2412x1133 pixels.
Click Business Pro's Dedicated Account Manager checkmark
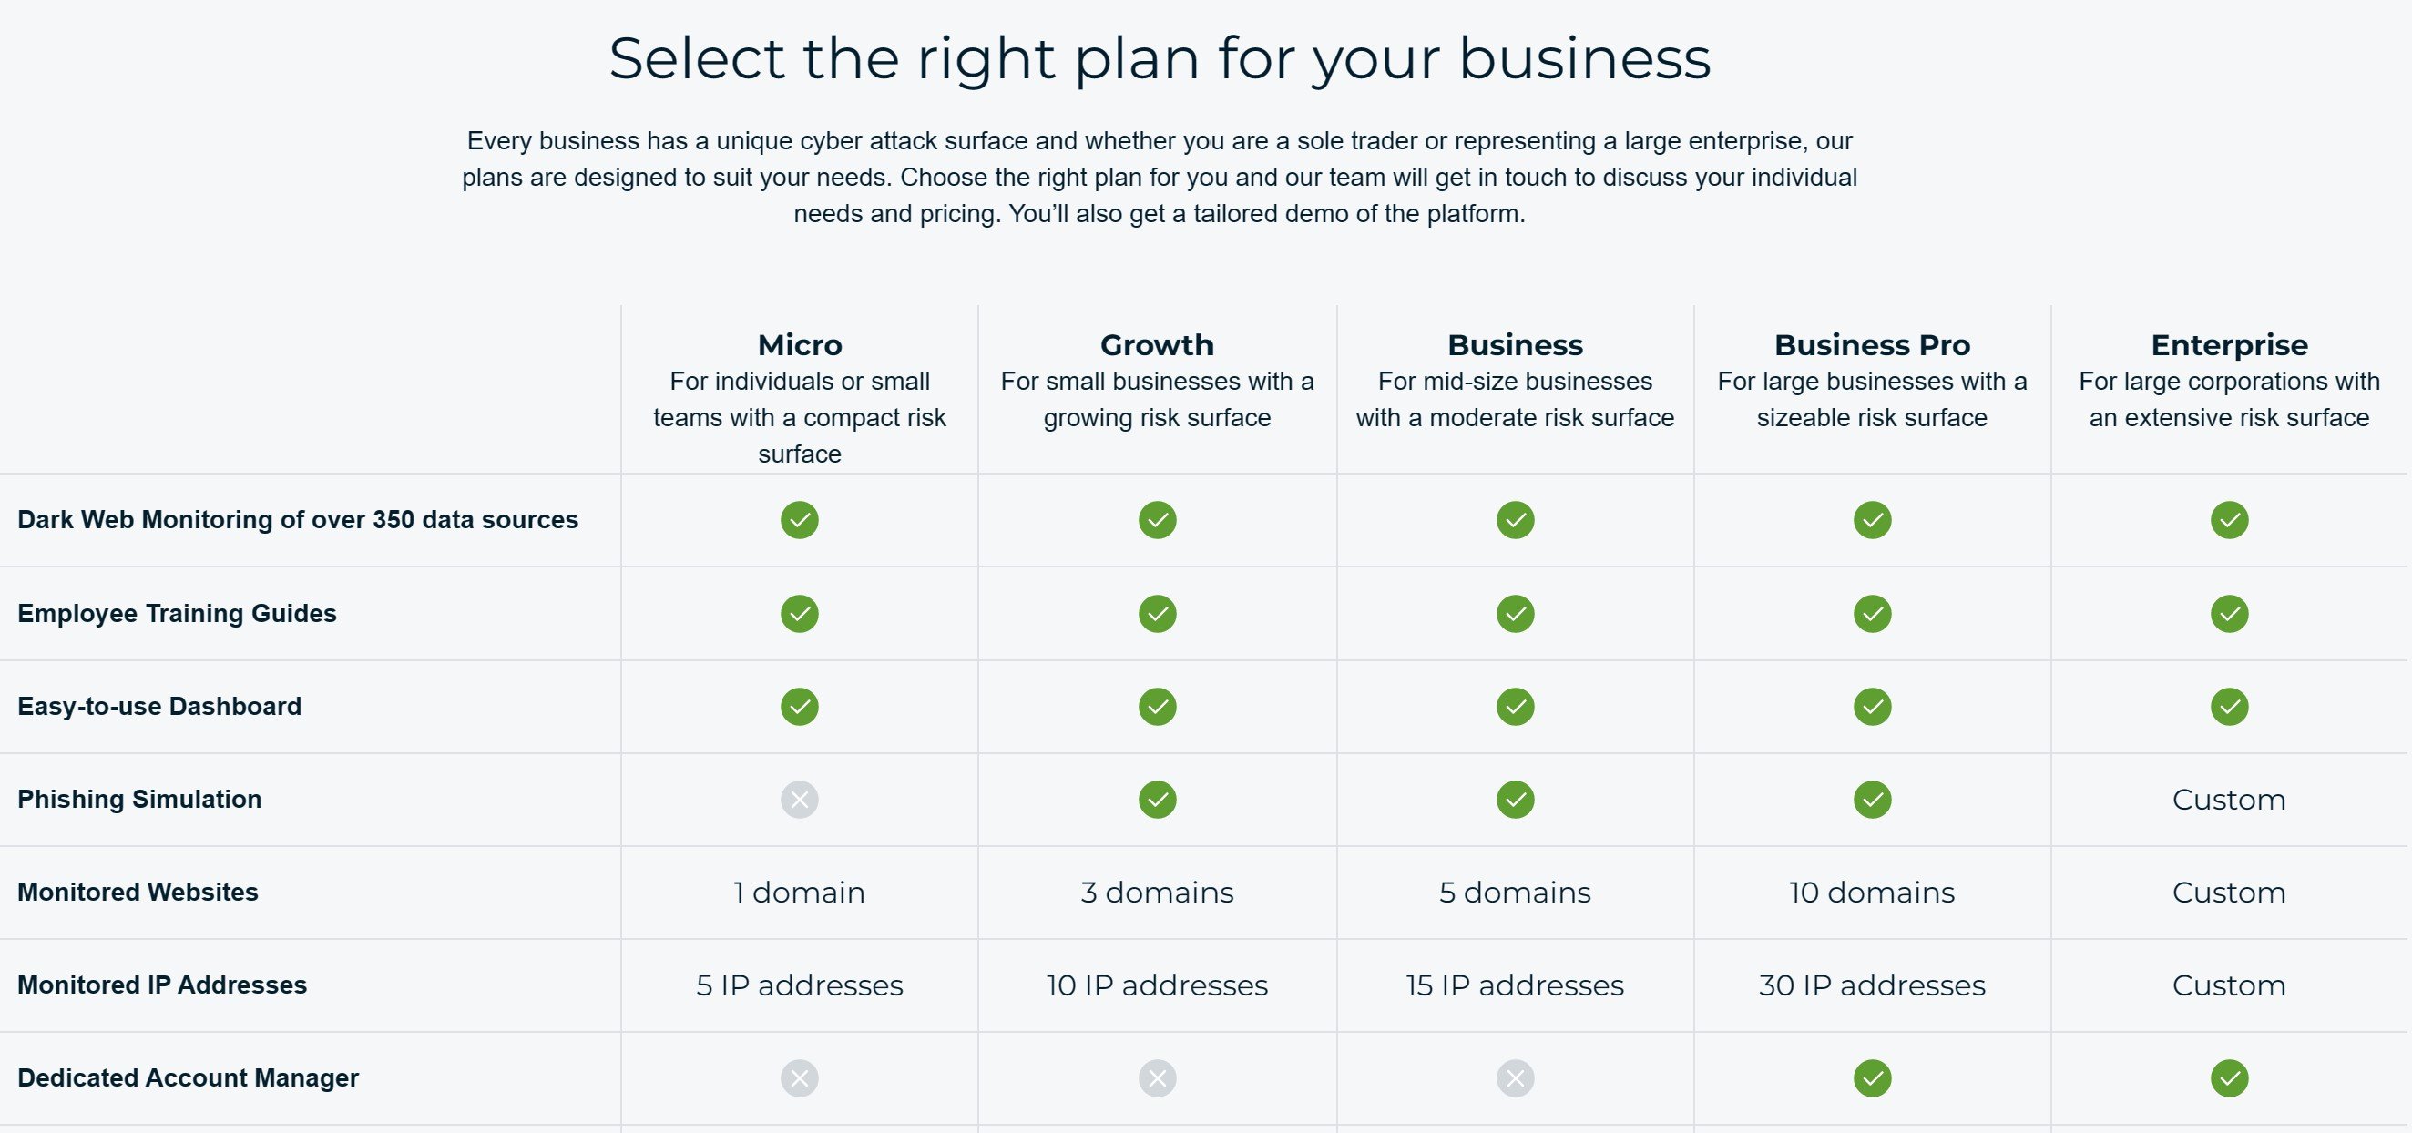pyautogui.click(x=1872, y=1077)
